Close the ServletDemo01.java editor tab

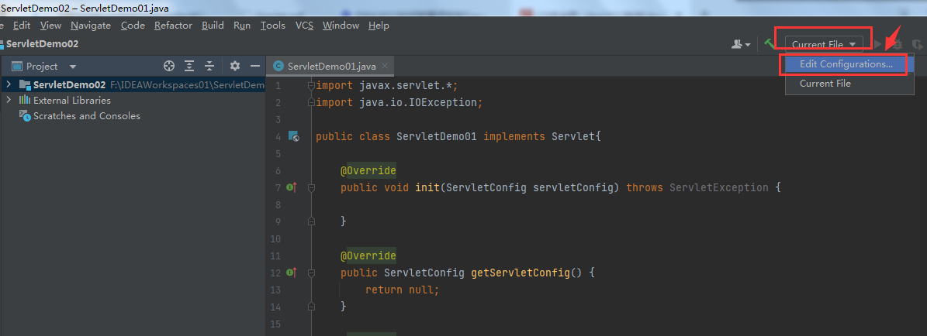(x=385, y=66)
